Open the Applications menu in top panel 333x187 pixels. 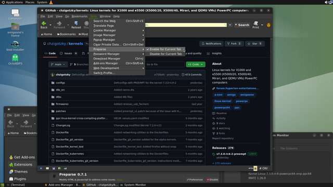[x=14, y=2]
